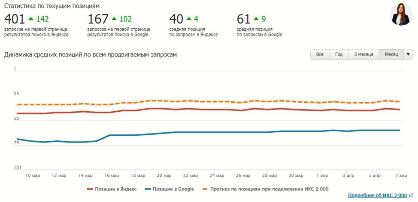
Task: Click the user avatar photo
Action: coord(401,15)
